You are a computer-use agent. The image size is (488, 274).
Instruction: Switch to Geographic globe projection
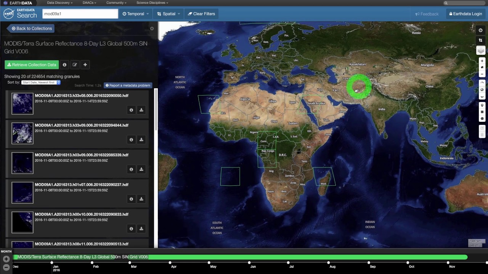[x=482, y=90]
